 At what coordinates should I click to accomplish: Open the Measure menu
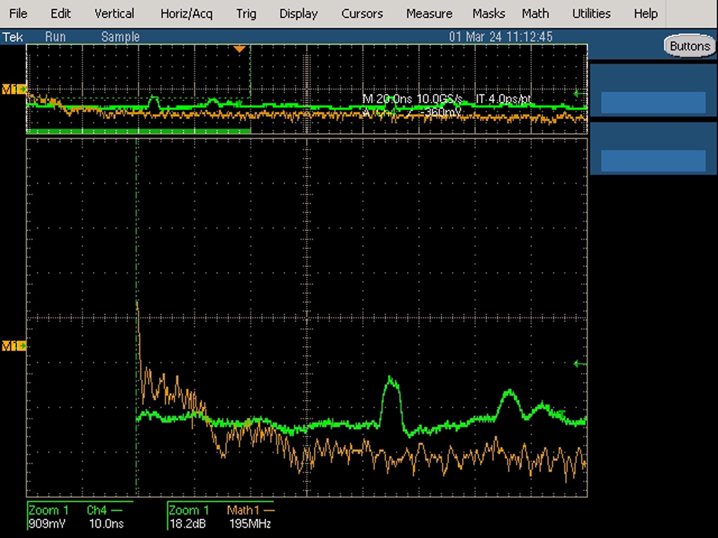[429, 14]
